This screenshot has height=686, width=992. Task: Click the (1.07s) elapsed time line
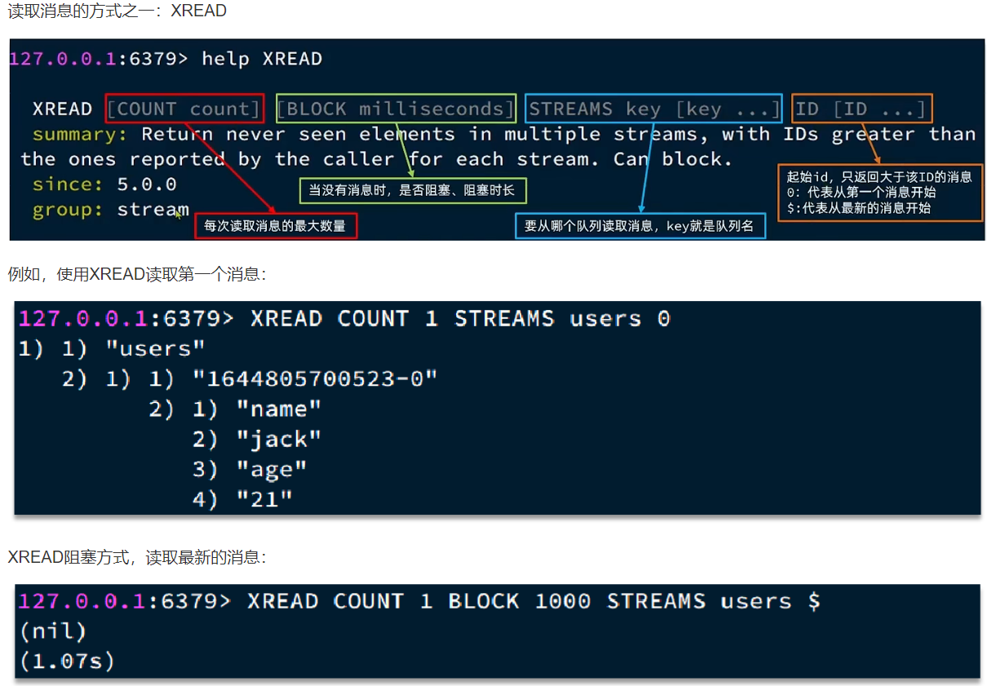point(67,661)
